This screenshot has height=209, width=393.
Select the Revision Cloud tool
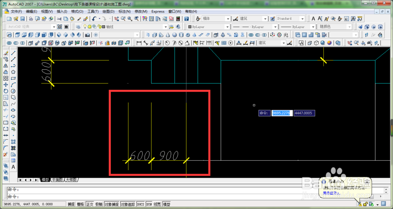pos(13,98)
